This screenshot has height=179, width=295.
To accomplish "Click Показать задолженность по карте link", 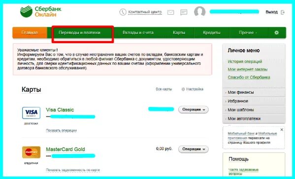I will 73,170.
